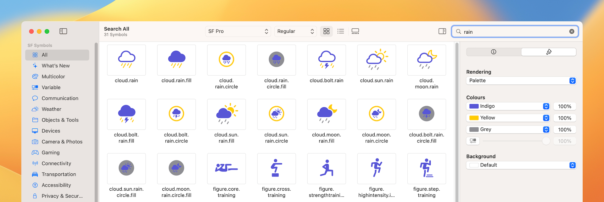The image size is (604, 202).
Task: Clear the rain search text
Action: (572, 31)
